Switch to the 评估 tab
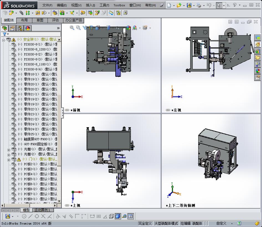262x227 pixels. [55, 20]
